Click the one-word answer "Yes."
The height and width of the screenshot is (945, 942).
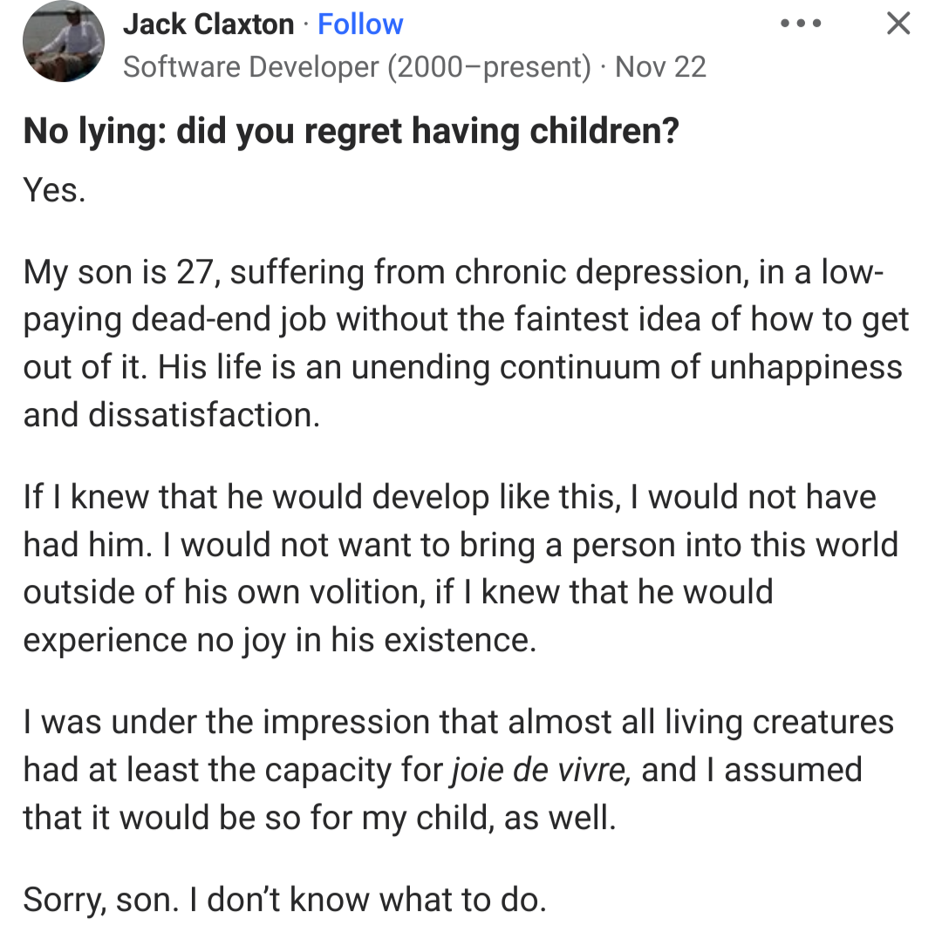click(54, 189)
